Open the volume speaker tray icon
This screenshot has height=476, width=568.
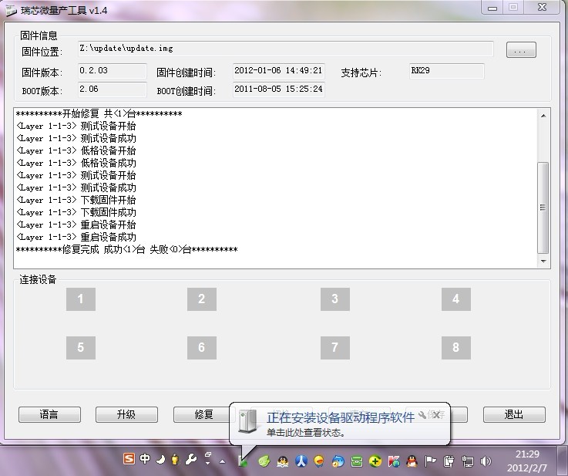pyautogui.click(x=486, y=461)
